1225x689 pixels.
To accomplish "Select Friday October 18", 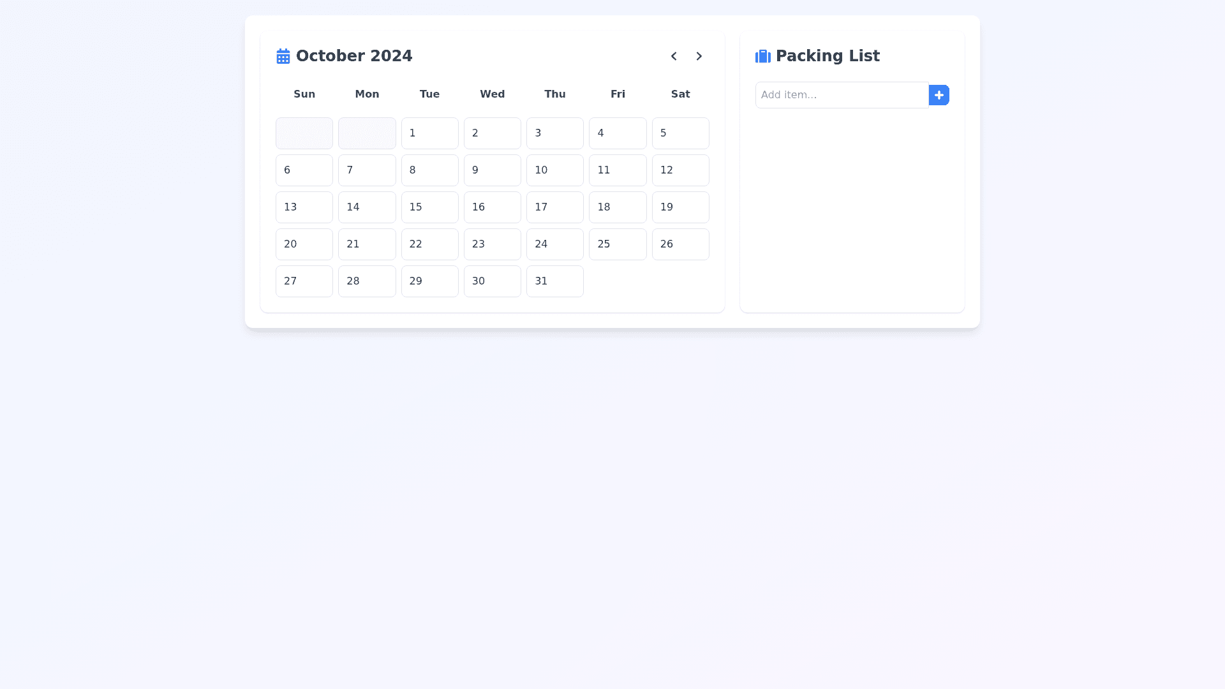I will tap(617, 207).
